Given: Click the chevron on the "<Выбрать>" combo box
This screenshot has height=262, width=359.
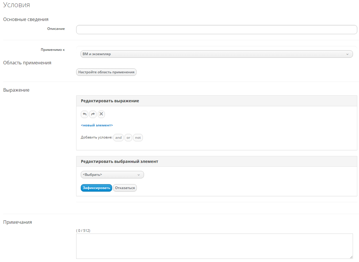Looking at the screenshot, I should click(x=139, y=175).
